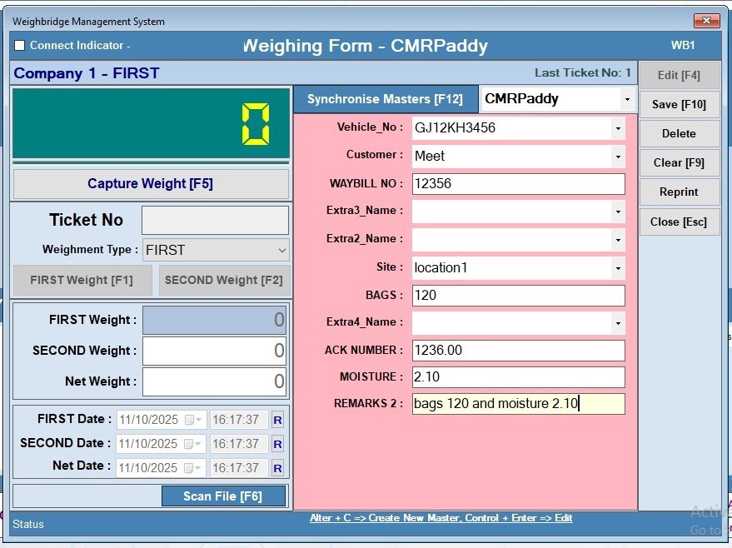Screen dimensions: 732x548
Task: Expand the Vehicle_No dropdown
Action: point(617,128)
